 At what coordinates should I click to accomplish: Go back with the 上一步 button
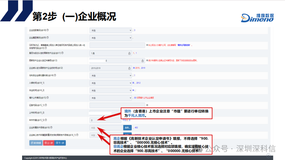tap(49, 143)
